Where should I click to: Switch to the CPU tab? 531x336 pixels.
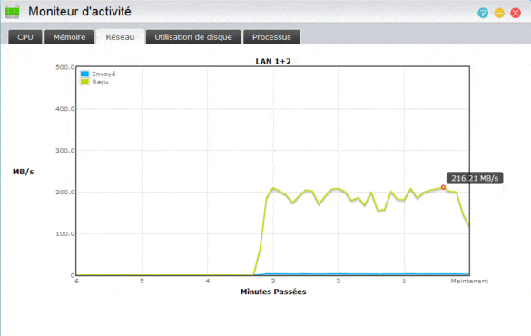click(x=25, y=37)
